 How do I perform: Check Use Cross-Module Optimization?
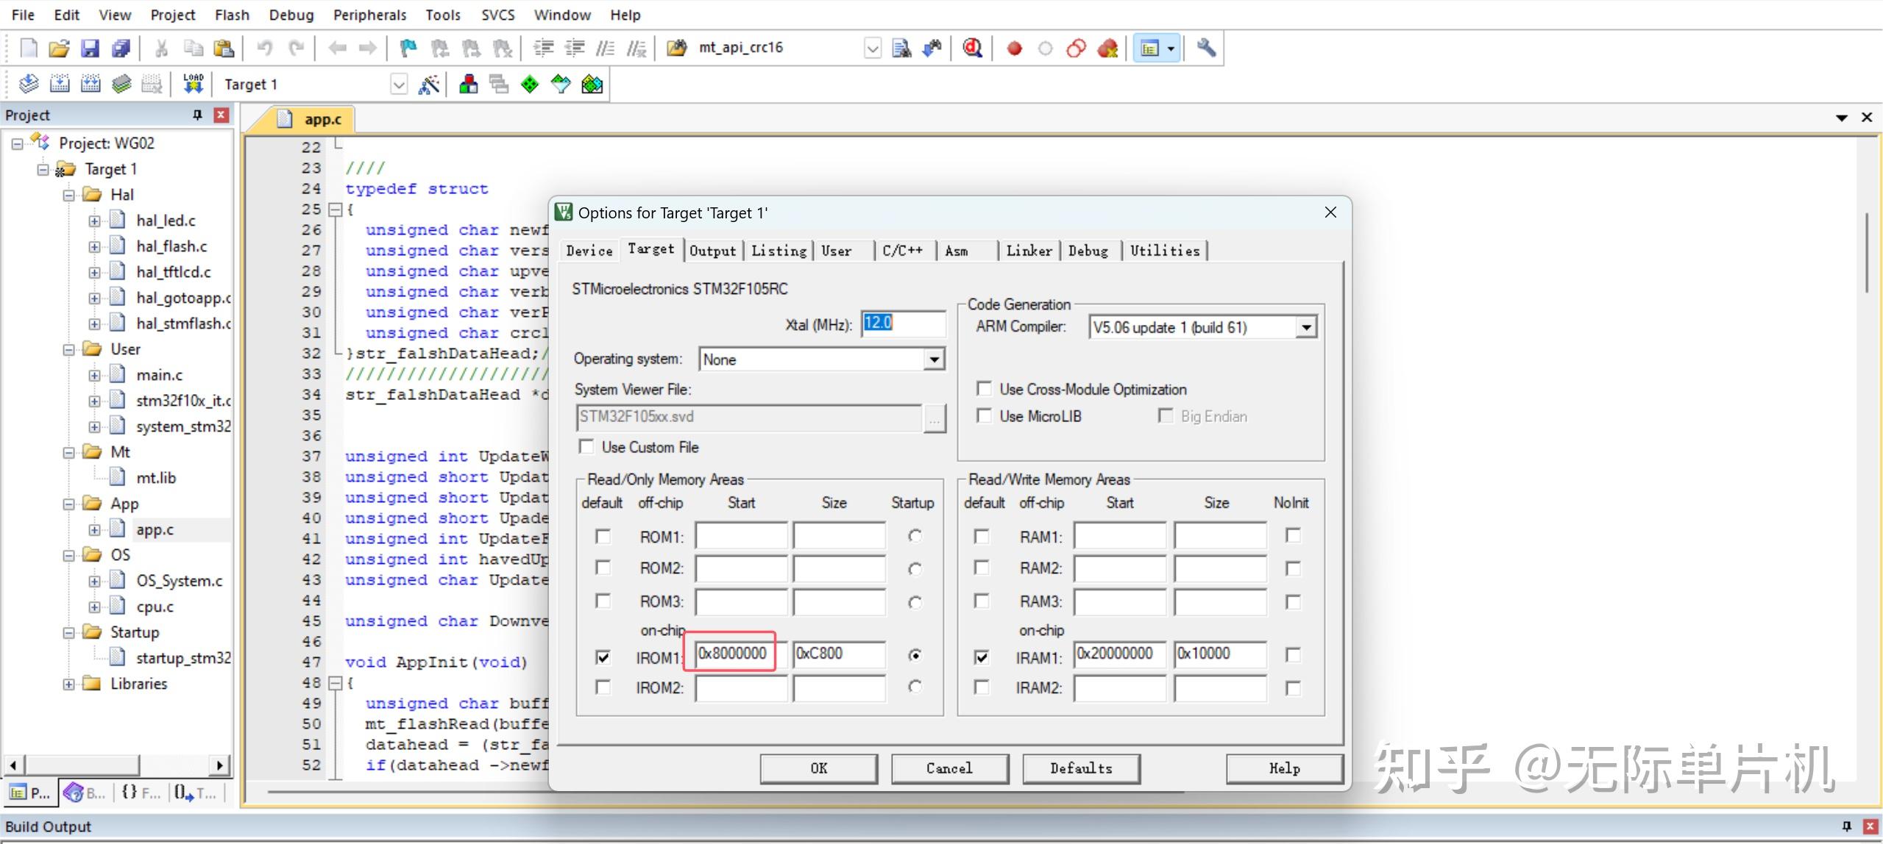tap(984, 389)
